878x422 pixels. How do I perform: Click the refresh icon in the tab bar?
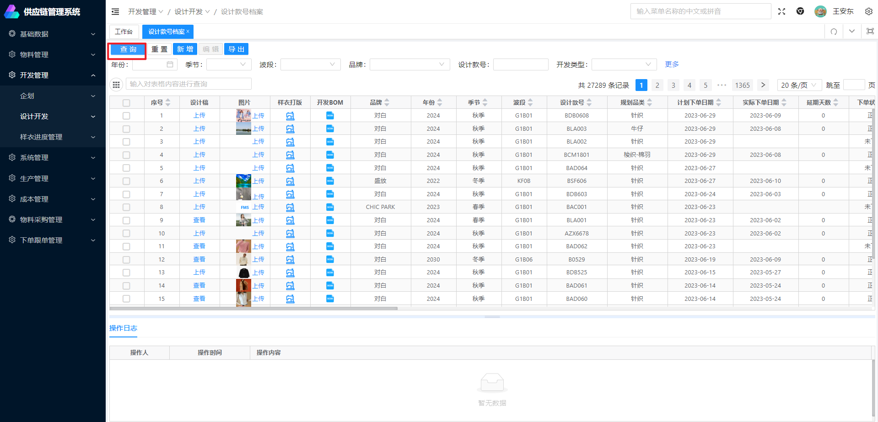[x=834, y=32]
